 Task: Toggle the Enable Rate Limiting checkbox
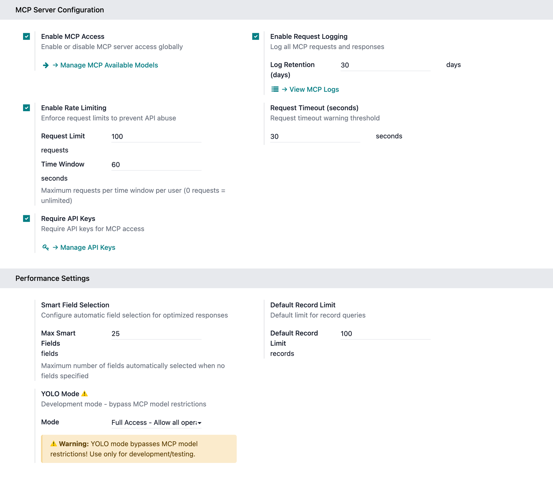(26, 108)
